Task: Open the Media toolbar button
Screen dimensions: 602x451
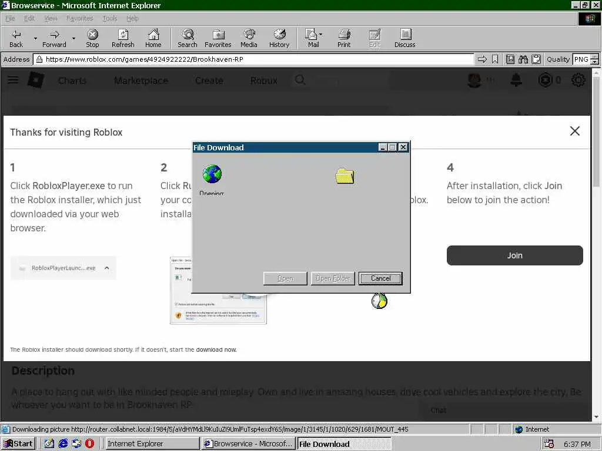Action: point(249,38)
